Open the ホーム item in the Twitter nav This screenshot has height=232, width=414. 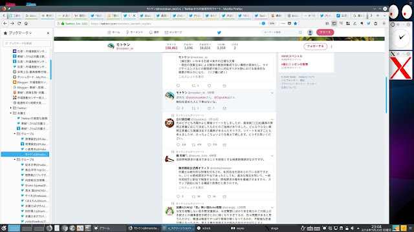click(x=114, y=32)
